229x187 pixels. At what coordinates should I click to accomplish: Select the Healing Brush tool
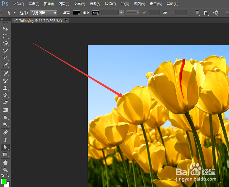coord(5,73)
